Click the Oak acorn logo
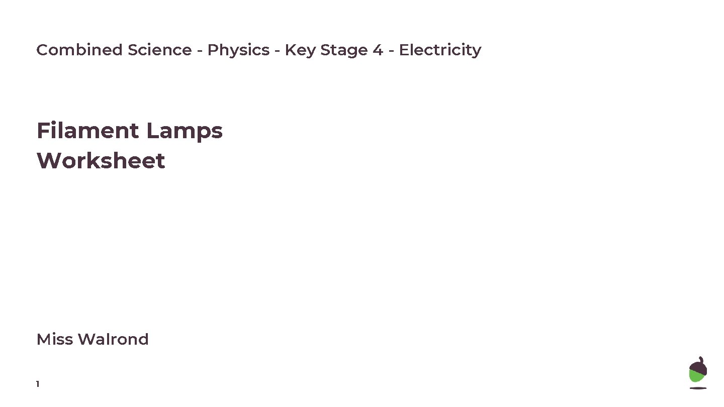The height and width of the screenshot is (407, 724). click(698, 372)
